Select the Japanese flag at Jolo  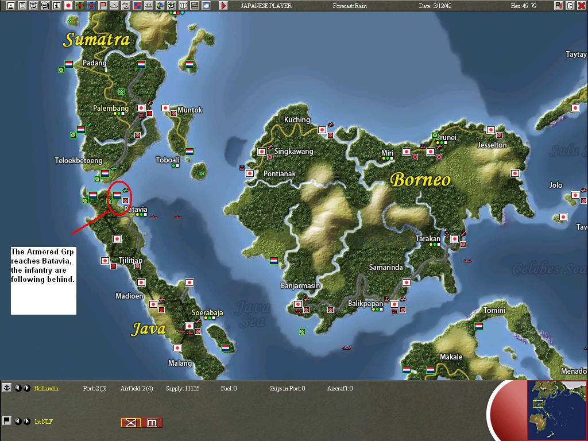coord(575,195)
